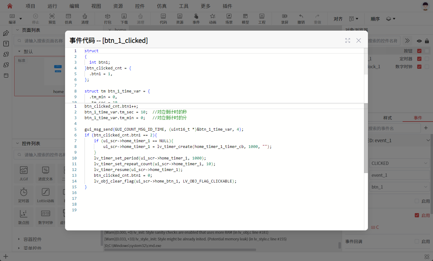Toggle visibility checkbox for 定时器 row
Image resolution: width=433 pixels, height=261 pixels.
pyautogui.click(x=419, y=59)
